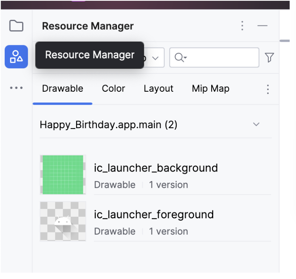The width and height of the screenshot is (296, 279).
Task: Switch to the Color tab
Action: (113, 89)
